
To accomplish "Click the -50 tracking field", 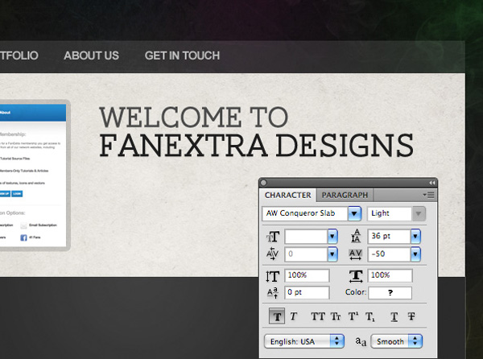I will tap(390, 254).
